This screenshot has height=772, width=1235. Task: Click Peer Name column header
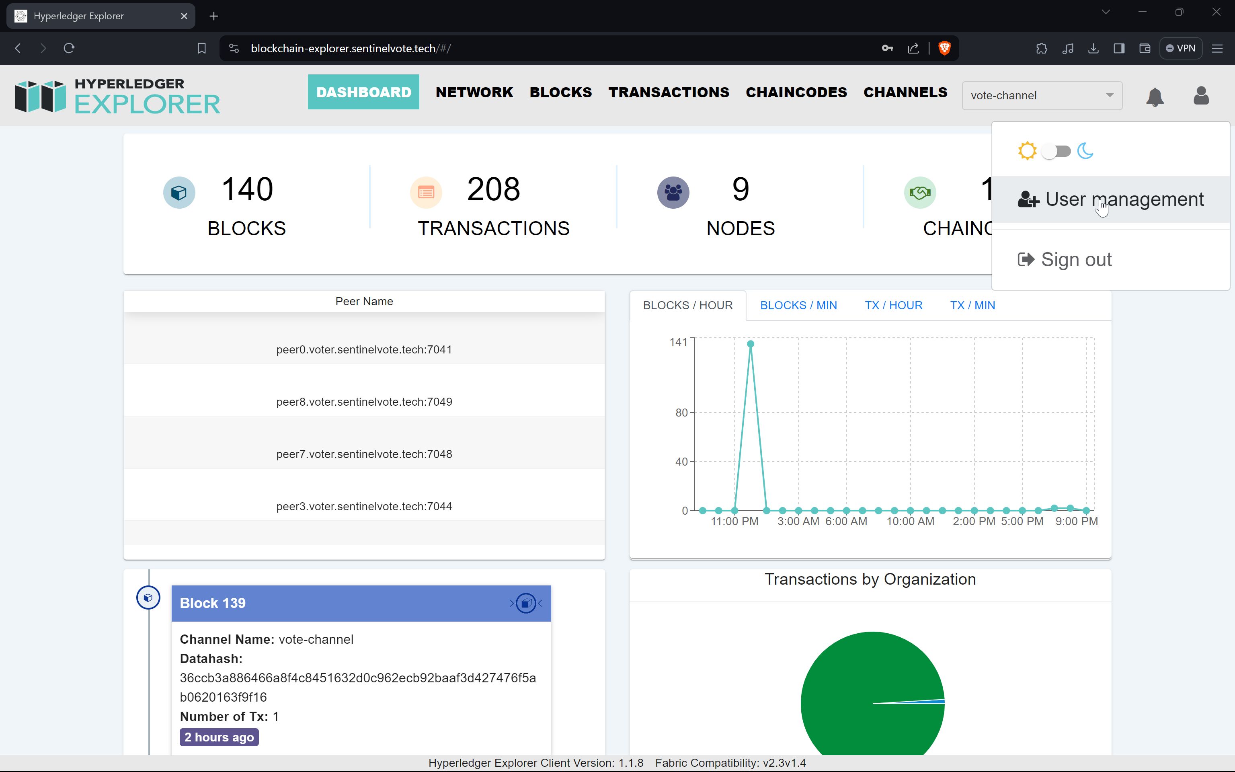[364, 301]
